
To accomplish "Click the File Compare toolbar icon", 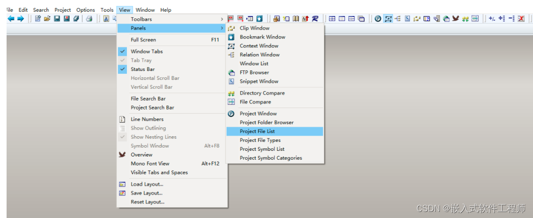I will click(x=475, y=19).
